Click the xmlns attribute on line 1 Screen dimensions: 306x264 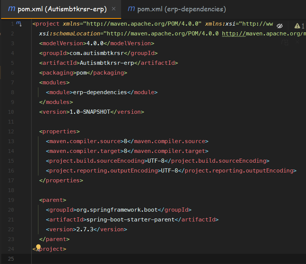[x=71, y=24]
